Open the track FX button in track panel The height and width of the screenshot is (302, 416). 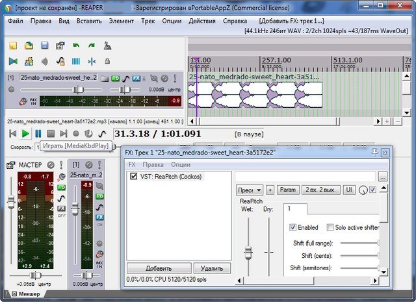(x=136, y=79)
